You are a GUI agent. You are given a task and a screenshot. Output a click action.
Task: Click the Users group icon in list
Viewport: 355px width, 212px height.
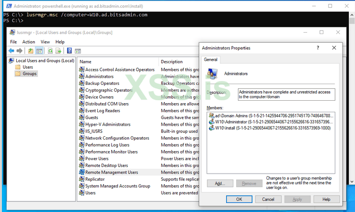81,193
